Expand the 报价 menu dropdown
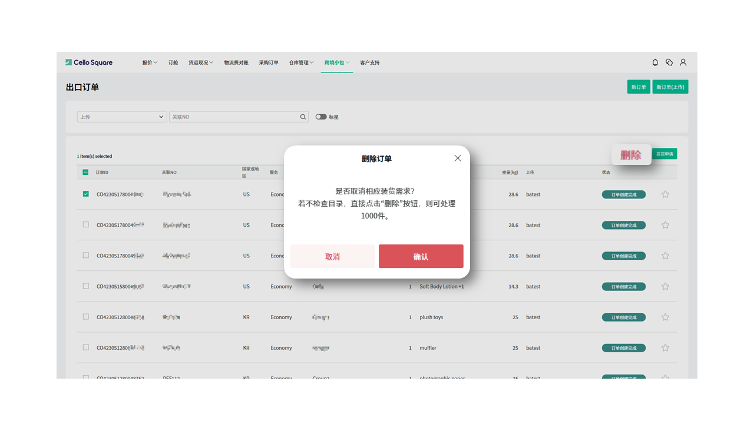754x424 pixels. [x=150, y=62]
